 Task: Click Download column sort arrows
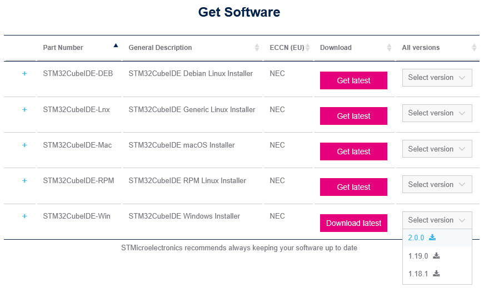[x=389, y=48]
